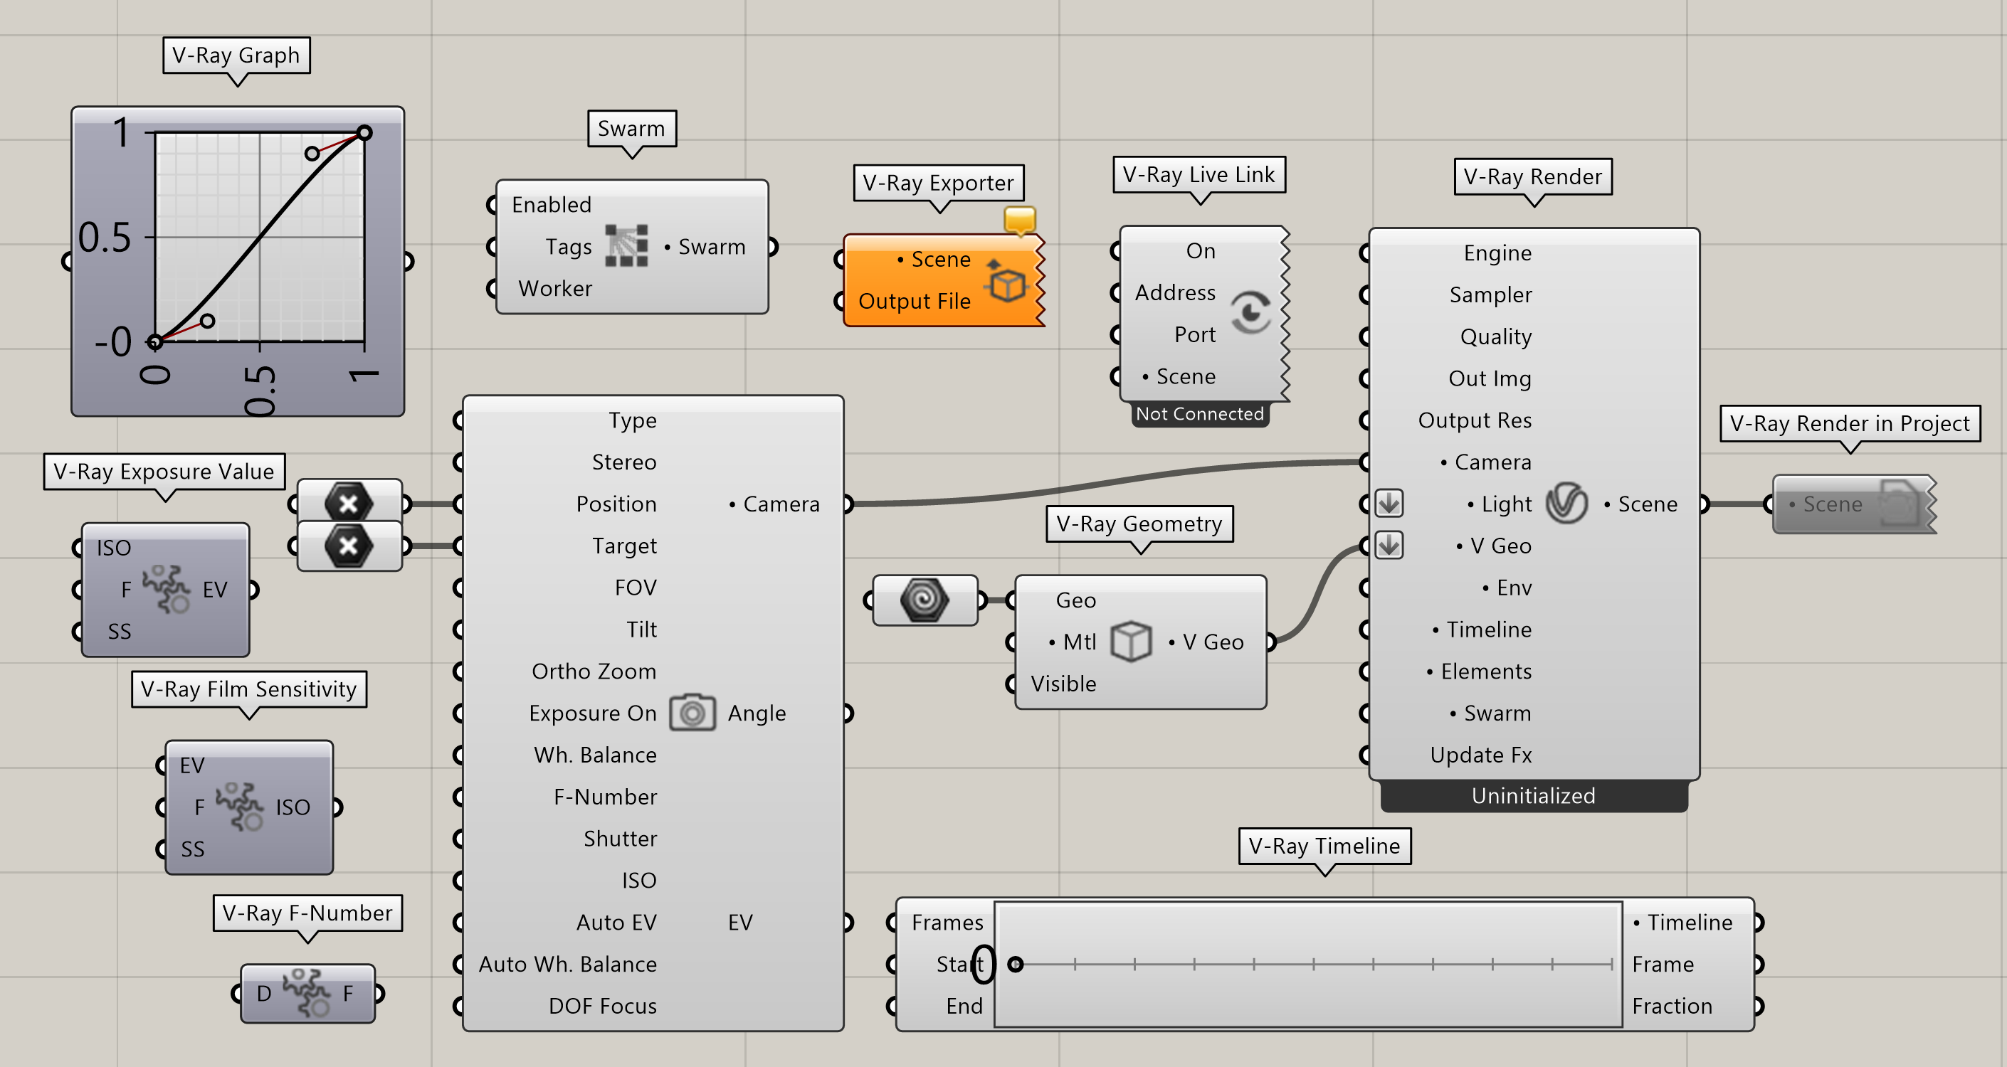The width and height of the screenshot is (2007, 1067).
Task: Click the Auto Wh. Balance camera input
Action: point(567,964)
